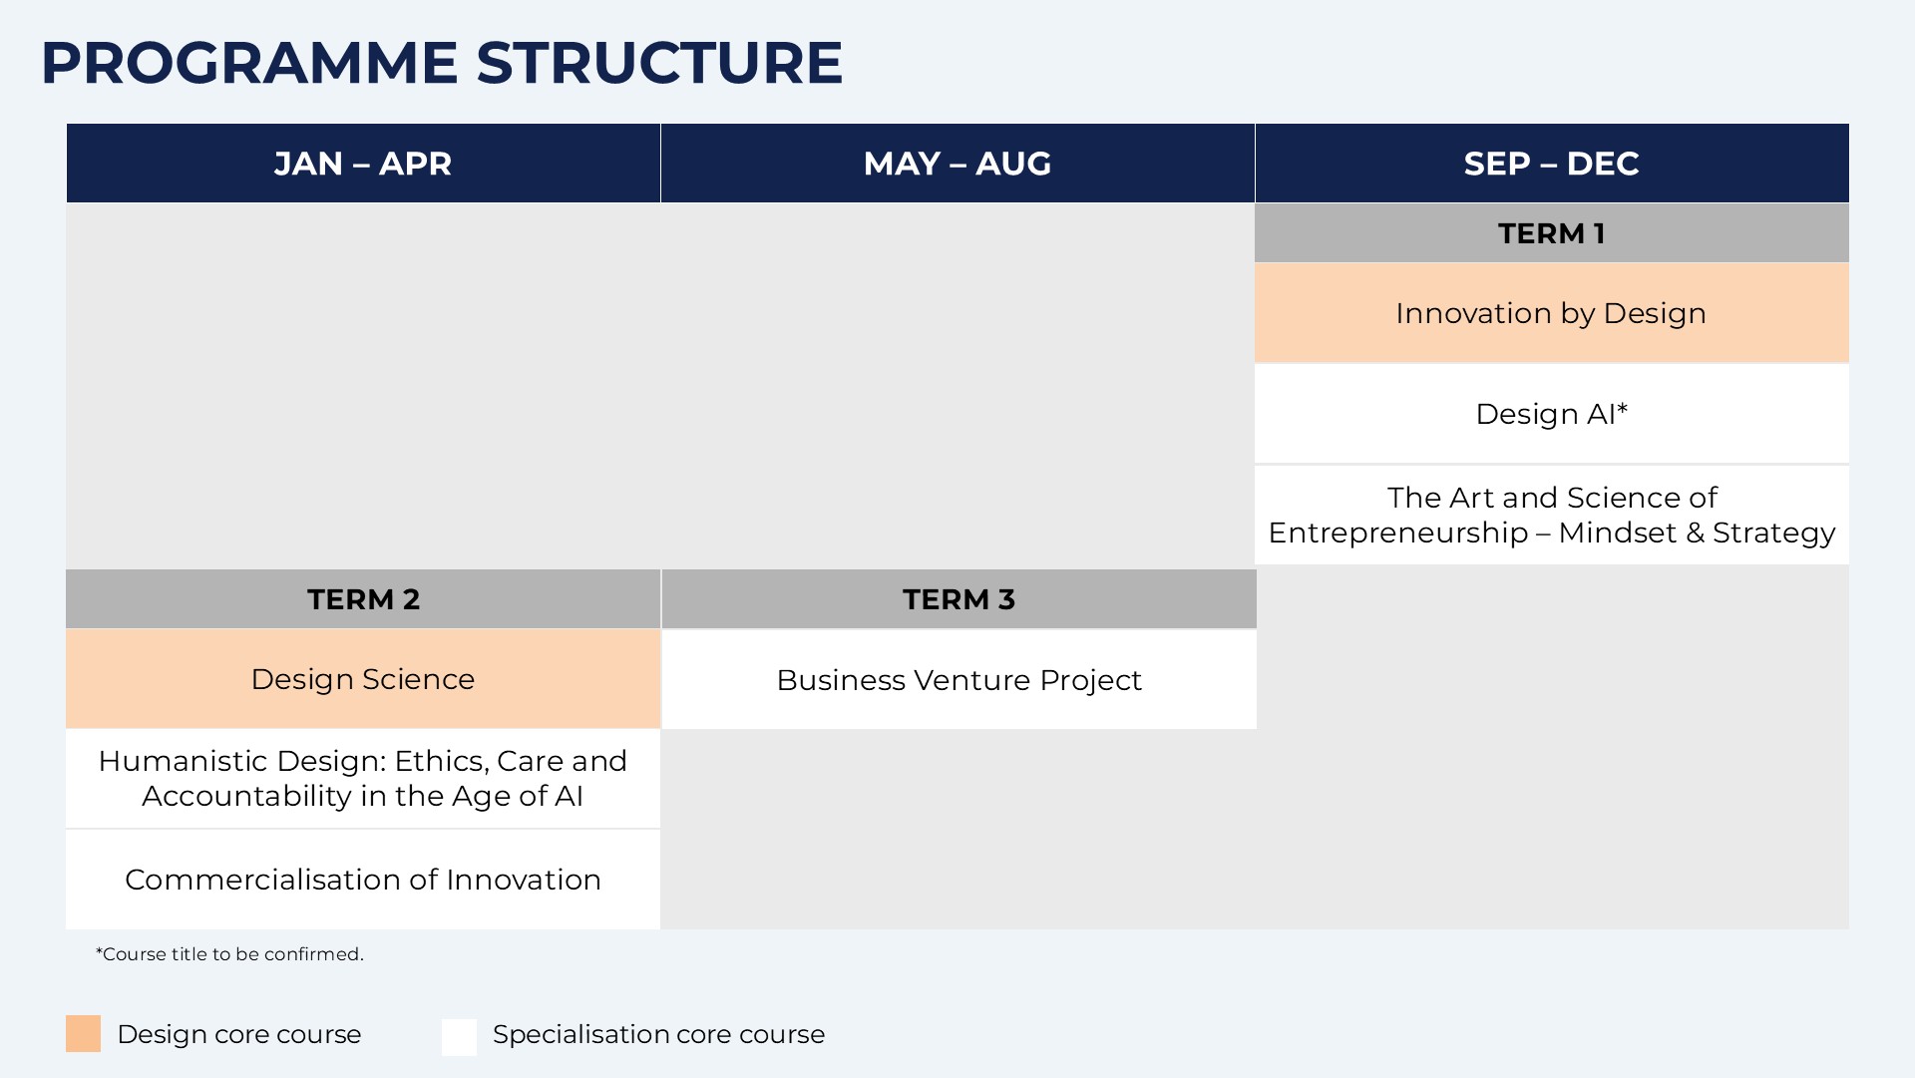Select the JAN – APR column header
Screen dimensions: 1915x1078
coord(363,164)
